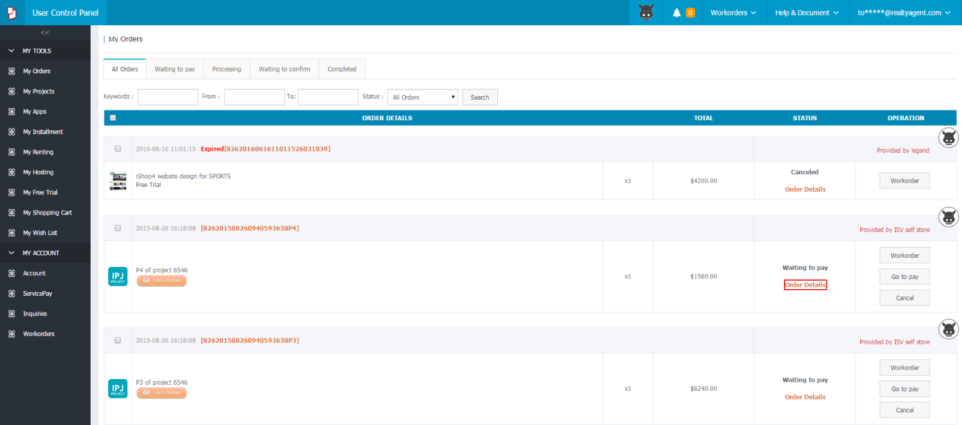
Task: Check the order ending 38P4 checkbox
Action: 118,228
